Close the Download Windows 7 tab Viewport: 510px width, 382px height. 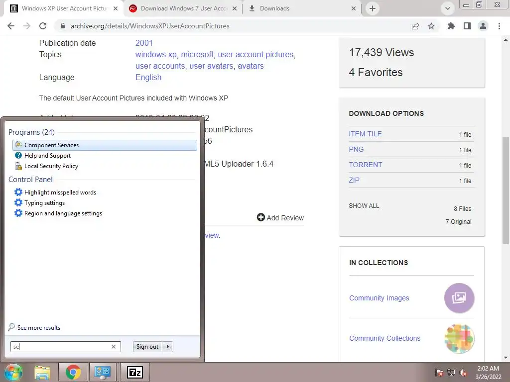pos(235,8)
